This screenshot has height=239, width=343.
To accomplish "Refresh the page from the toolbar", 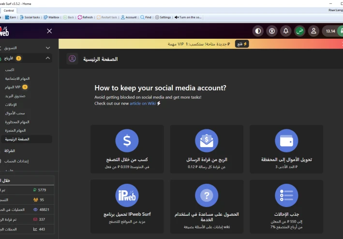I will 85,17.
